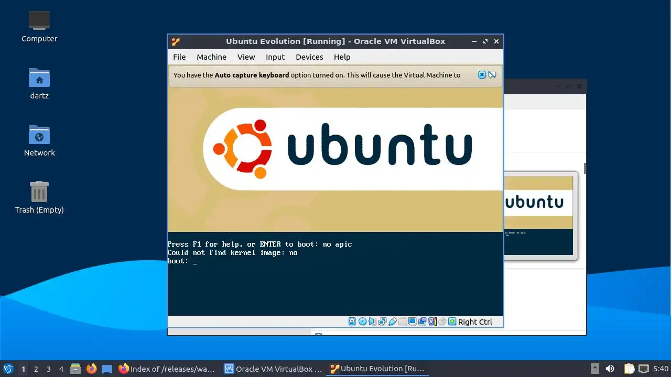Click the display indicator in VM status bar
The height and width of the screenshot is (377, 671).
[x=413, y=321]
